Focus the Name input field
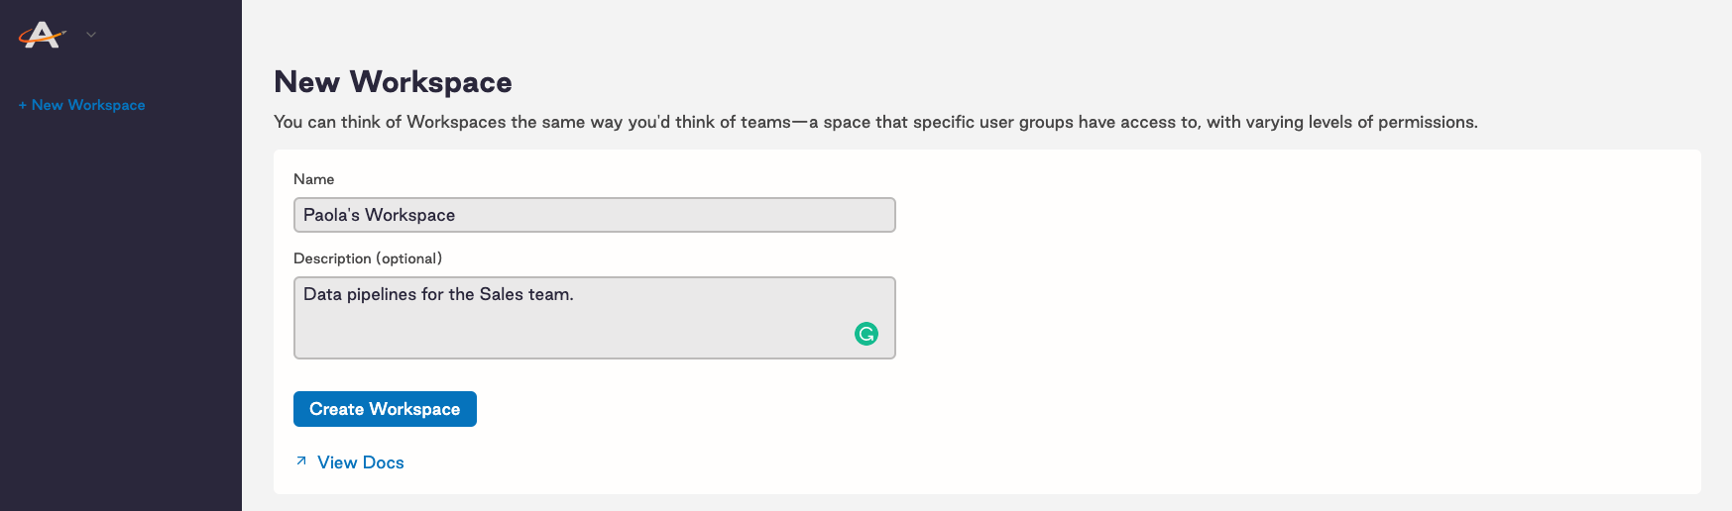The image size is (1732, 511). click(595, 215)
